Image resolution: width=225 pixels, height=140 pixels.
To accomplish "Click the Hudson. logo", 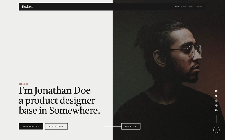I will pyautogui.click(x=27, y=6).
